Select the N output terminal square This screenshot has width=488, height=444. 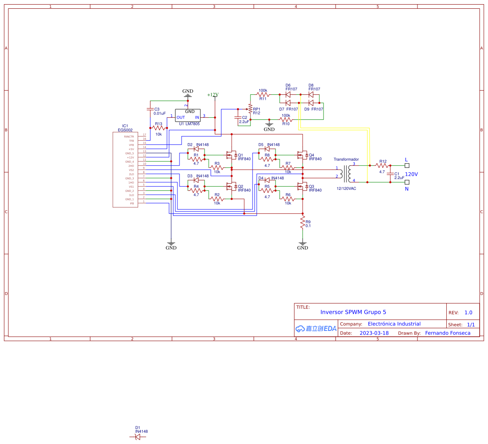pos(407,182)
